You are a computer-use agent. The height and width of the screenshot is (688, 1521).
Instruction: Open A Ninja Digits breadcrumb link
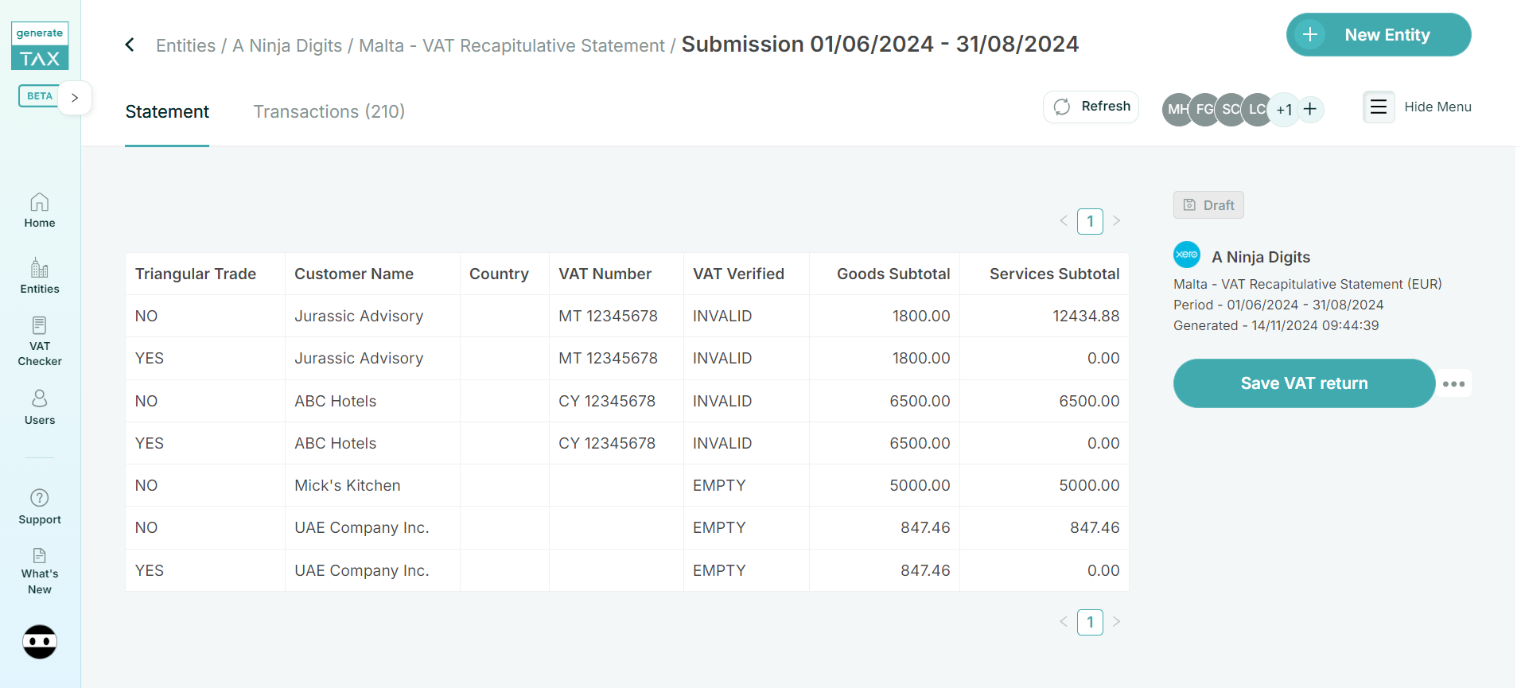point(287,46)
